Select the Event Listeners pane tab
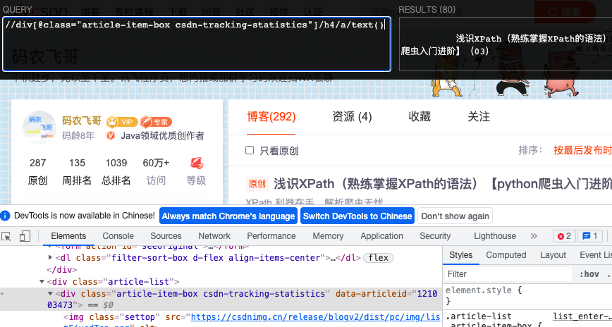 click(x=596, y=255)
